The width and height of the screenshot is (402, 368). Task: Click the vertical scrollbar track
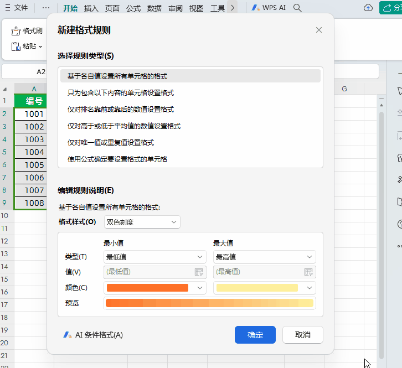pos(382,235)
